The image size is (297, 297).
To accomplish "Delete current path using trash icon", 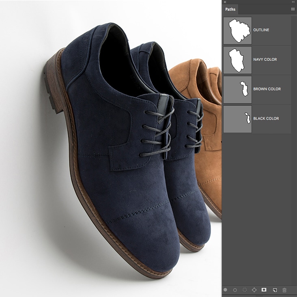I will point(284,290).
